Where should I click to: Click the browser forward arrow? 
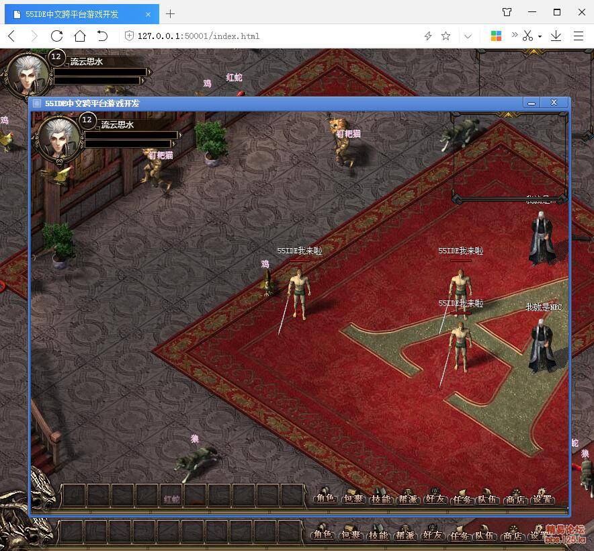(x=34, y=36)
